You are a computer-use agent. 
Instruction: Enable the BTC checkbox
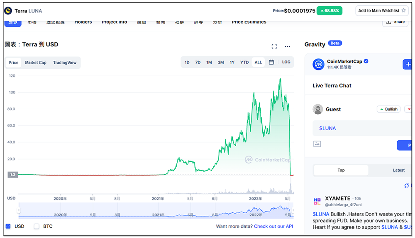(37, 226)
